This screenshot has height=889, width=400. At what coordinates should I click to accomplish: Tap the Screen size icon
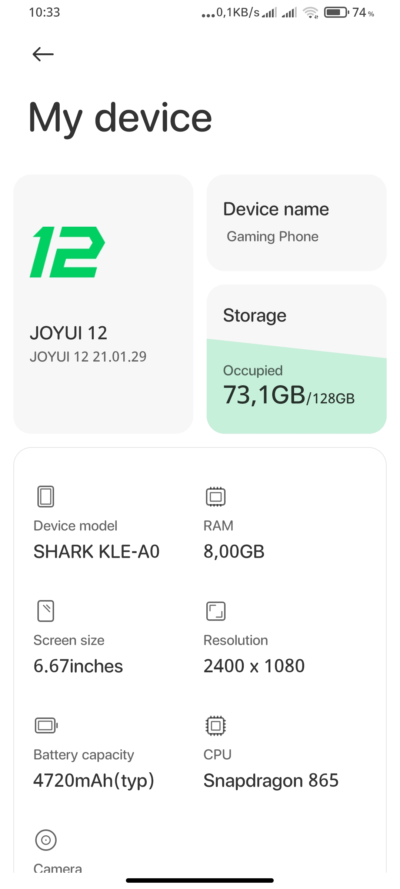tap(46, 611)
